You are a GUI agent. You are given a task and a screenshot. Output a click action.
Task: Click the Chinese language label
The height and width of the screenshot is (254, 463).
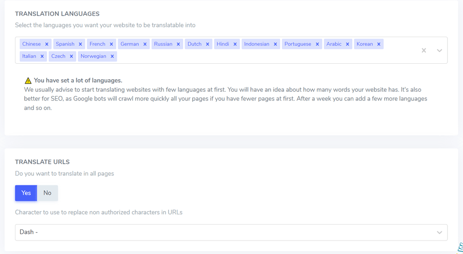(x=31, y=44)
